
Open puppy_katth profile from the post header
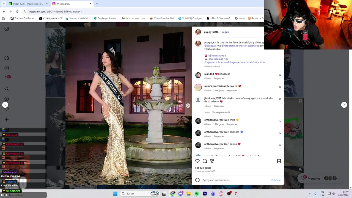pos(211,32)
